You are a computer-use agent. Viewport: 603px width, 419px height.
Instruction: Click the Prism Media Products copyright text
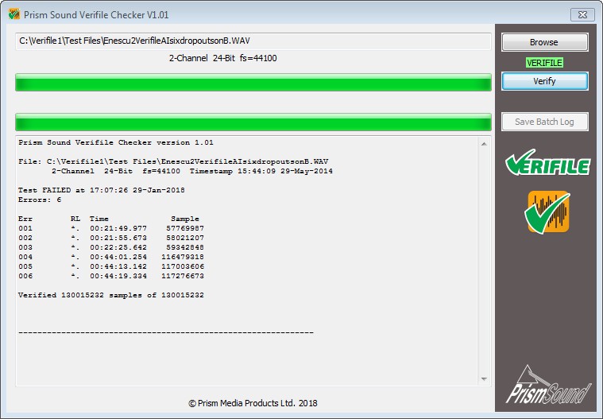coord(253,403)
